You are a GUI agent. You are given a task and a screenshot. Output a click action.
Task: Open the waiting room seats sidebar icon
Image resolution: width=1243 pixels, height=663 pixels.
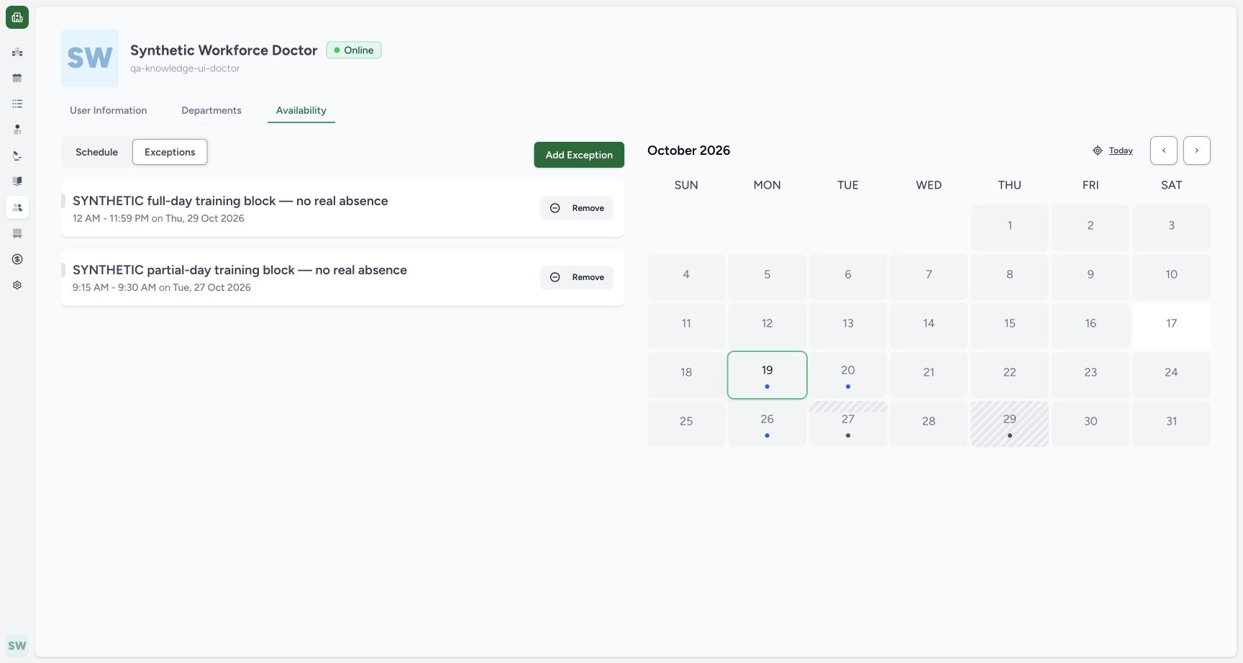coord(17,233)
